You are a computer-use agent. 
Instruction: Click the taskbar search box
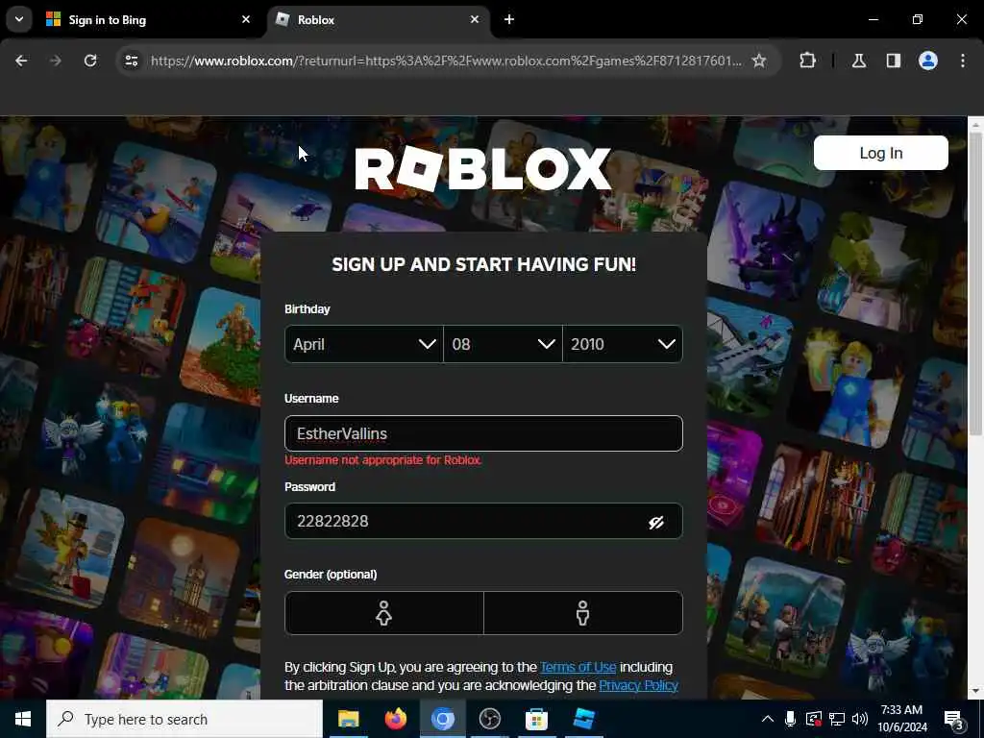click(184, 719)
